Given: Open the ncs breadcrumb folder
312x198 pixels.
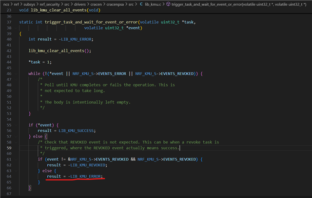Looking at the screenshot, I should tap(6, 4).
